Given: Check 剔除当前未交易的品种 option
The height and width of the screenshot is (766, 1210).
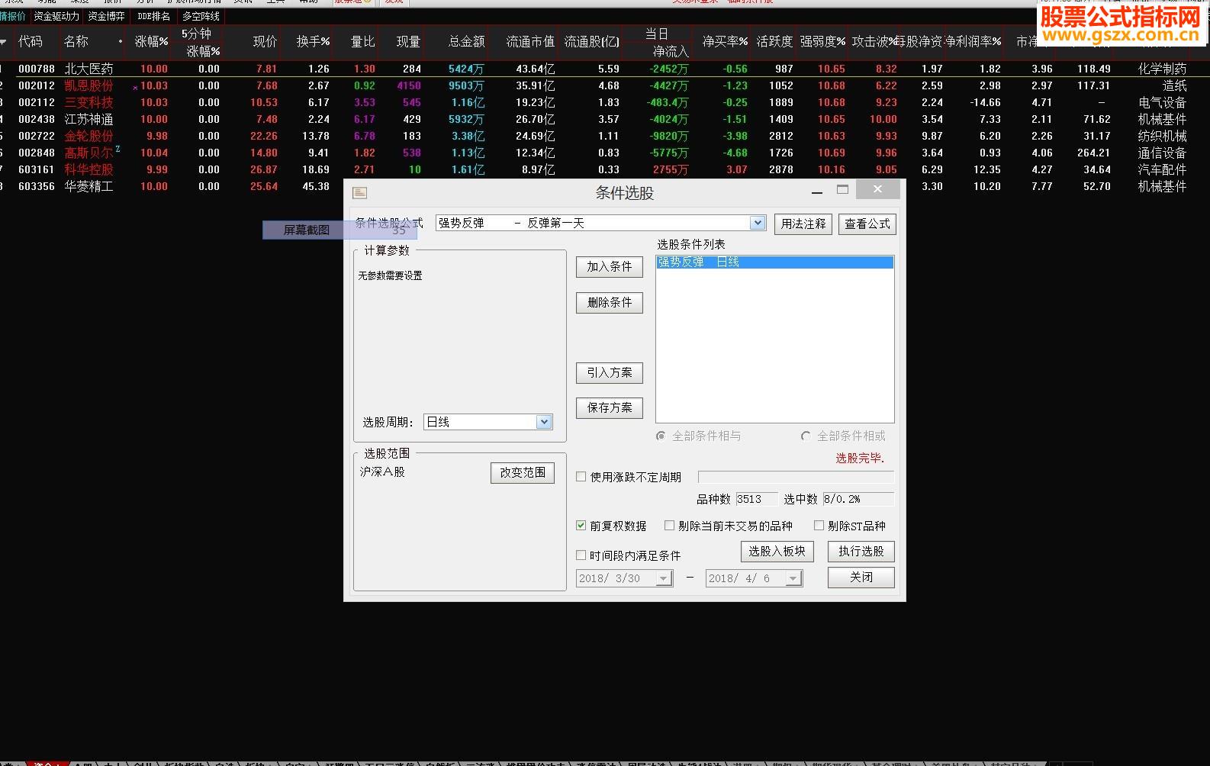Looking at the screenshot, I should (669, 526).
